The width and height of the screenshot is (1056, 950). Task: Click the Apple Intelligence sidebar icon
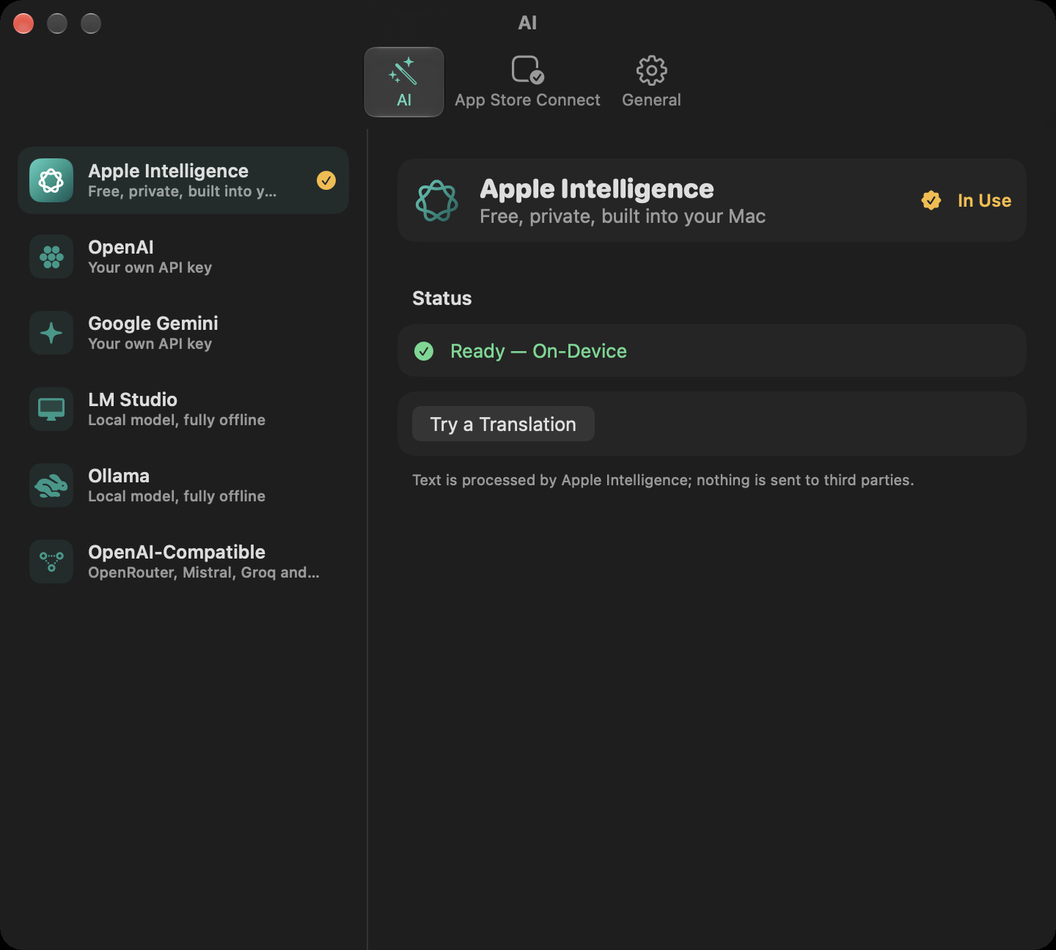pos(51,180)
